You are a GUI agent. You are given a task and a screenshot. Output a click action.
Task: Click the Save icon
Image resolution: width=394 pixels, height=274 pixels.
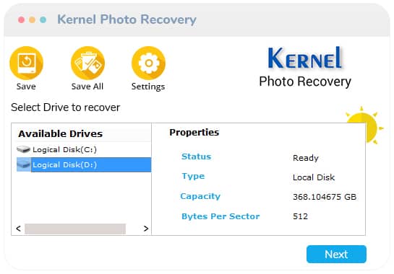26,63
